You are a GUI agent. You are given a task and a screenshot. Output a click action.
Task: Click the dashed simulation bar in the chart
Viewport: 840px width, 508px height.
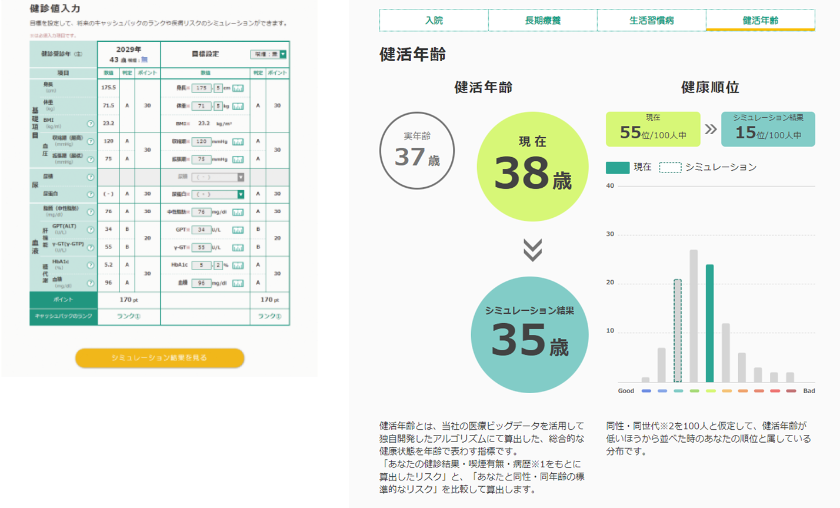[x=678, y=331]
